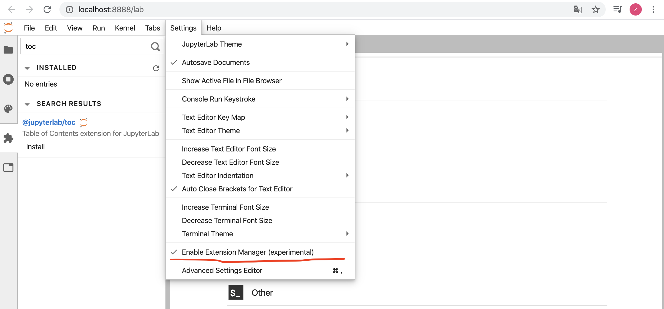
Task: Open the @jupyterlab/toc extension link
Action: tap(49, 122)
